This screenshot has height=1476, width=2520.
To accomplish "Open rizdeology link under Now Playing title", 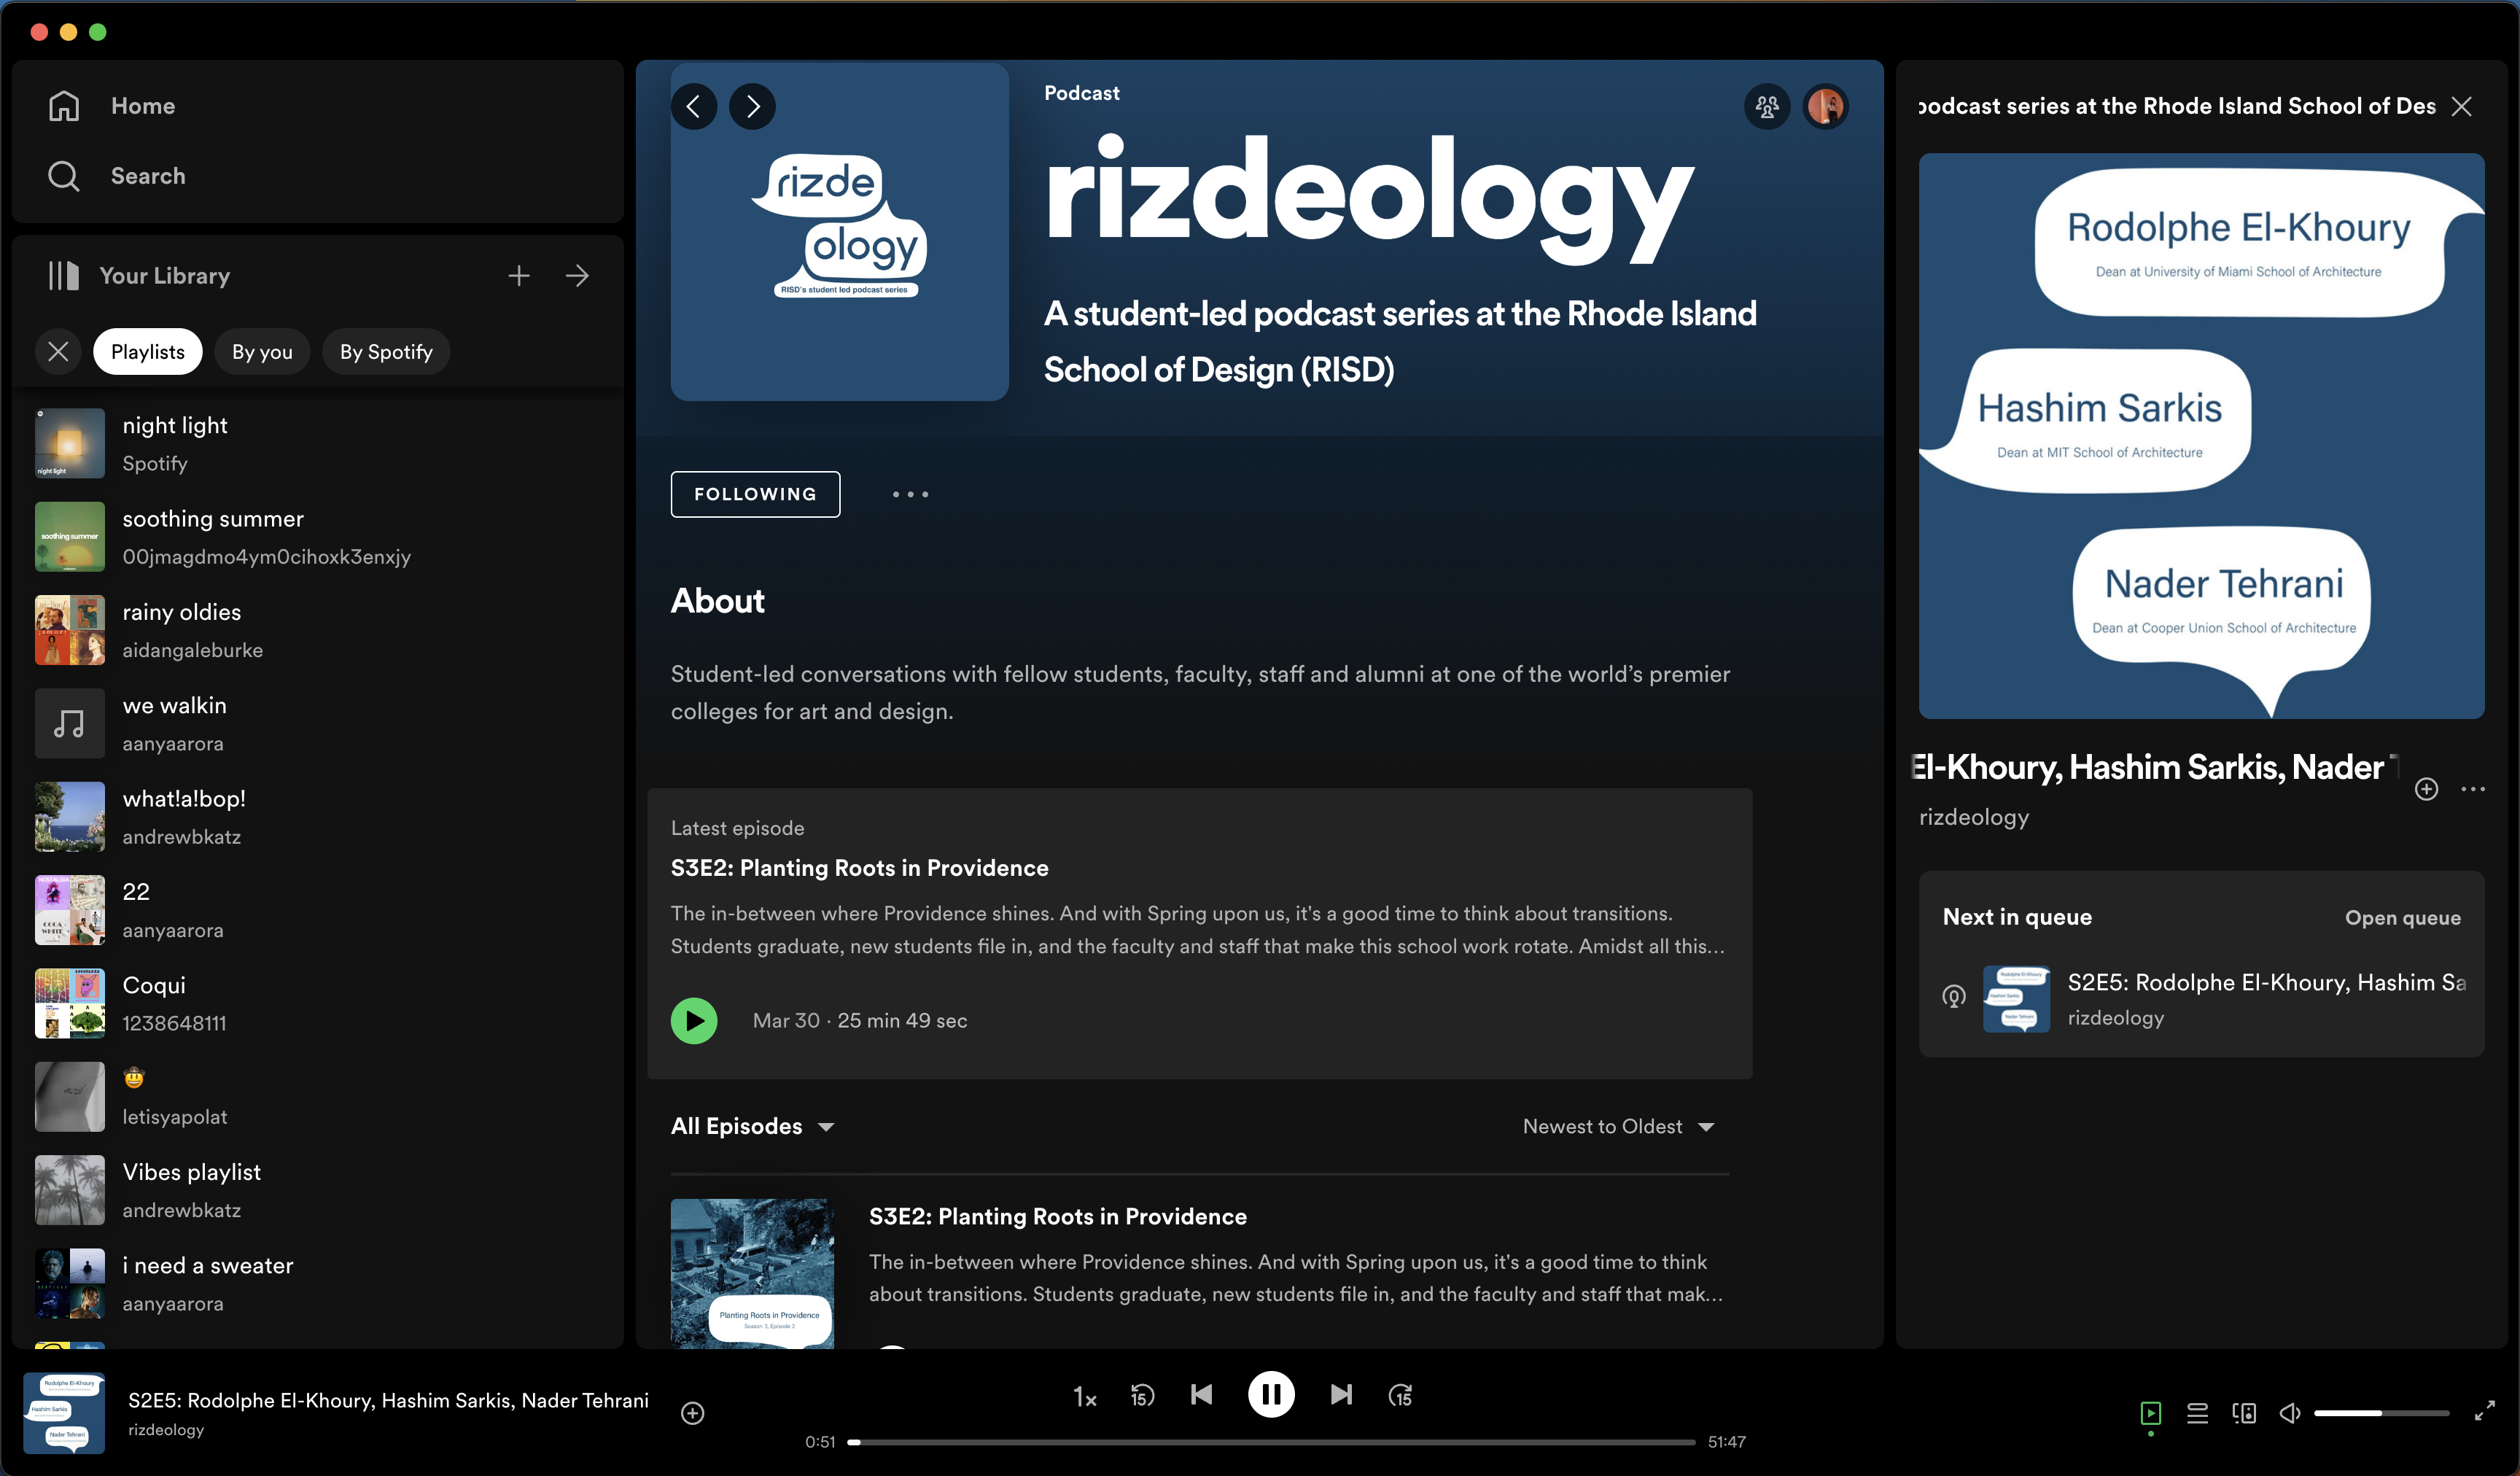I will tap(1973, 817).
